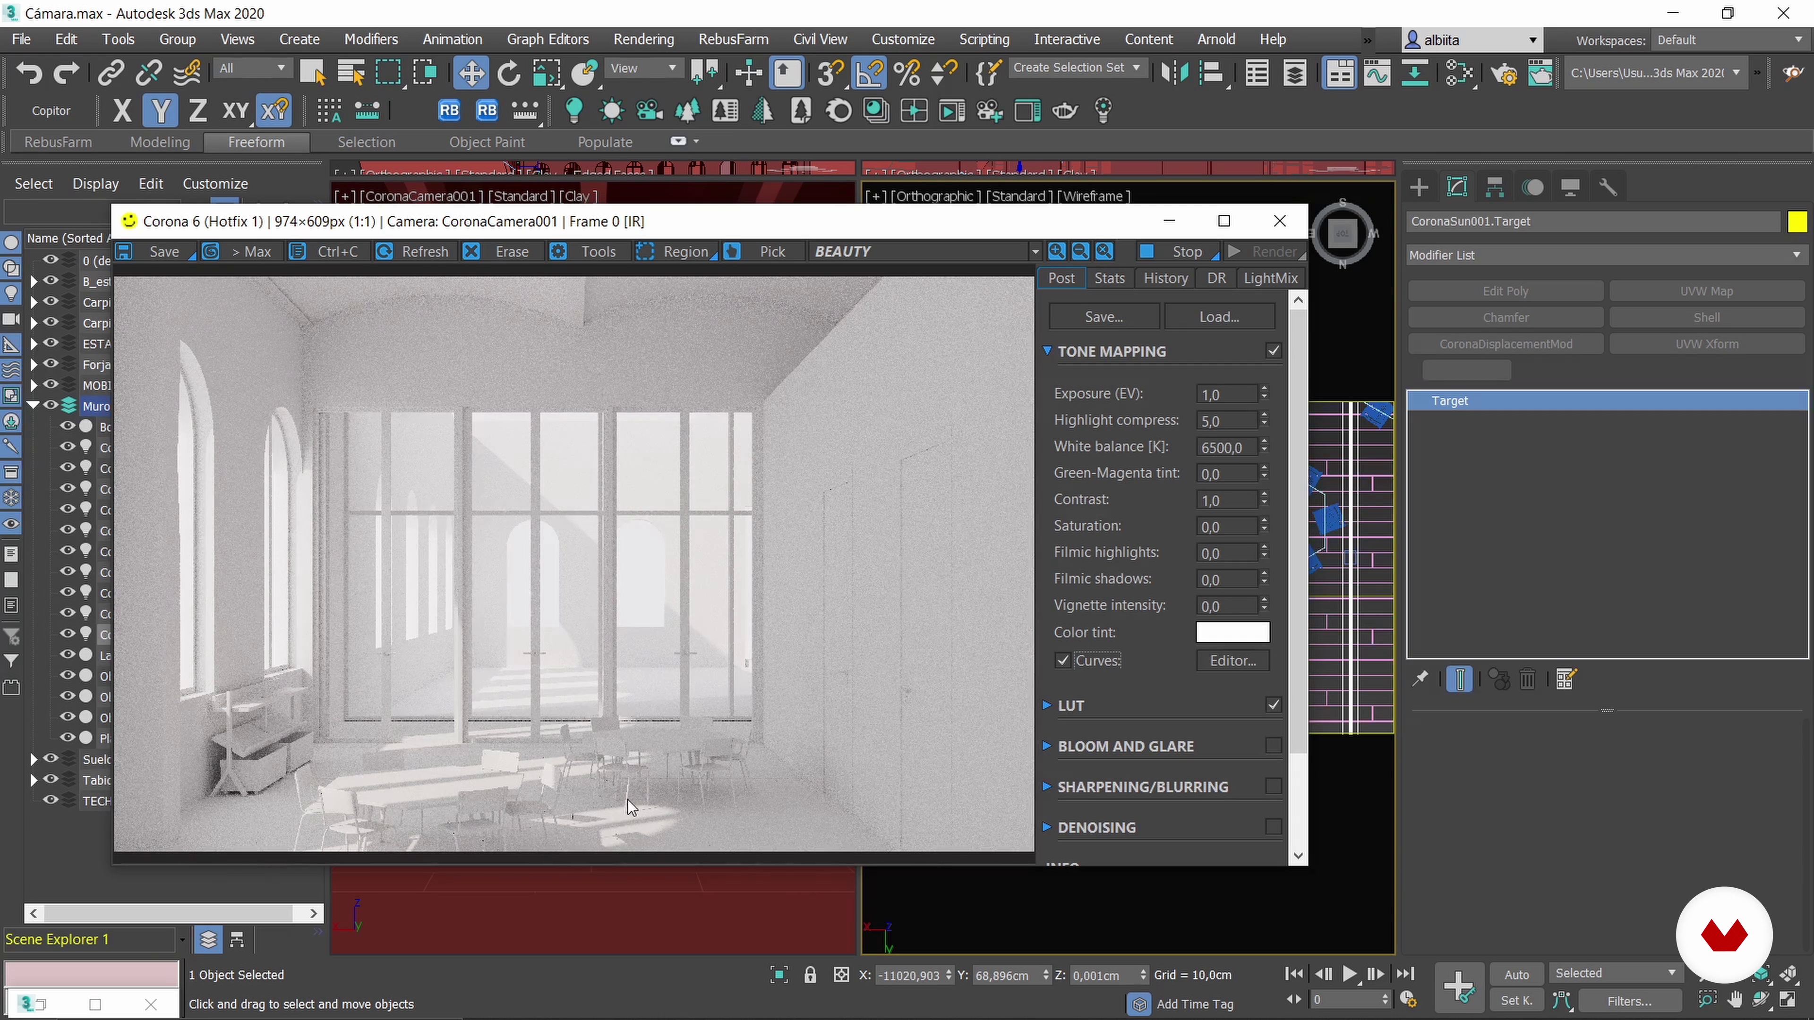Switch to Stats tab in Corona VFB
The height and width of the screenshot is (1020, 1814).
[x=1109, y=278]
